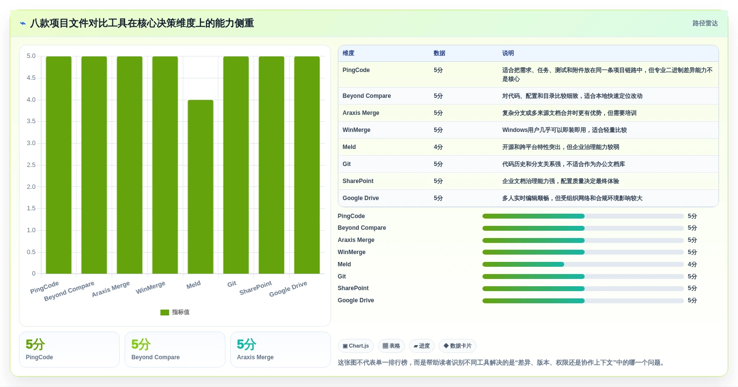Click the 4分 score in Meld table row

[438, 147]
